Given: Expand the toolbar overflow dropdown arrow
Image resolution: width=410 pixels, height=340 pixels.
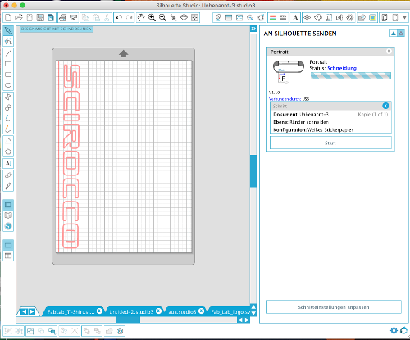Looking at the screenshot, I should click(405, 18).
